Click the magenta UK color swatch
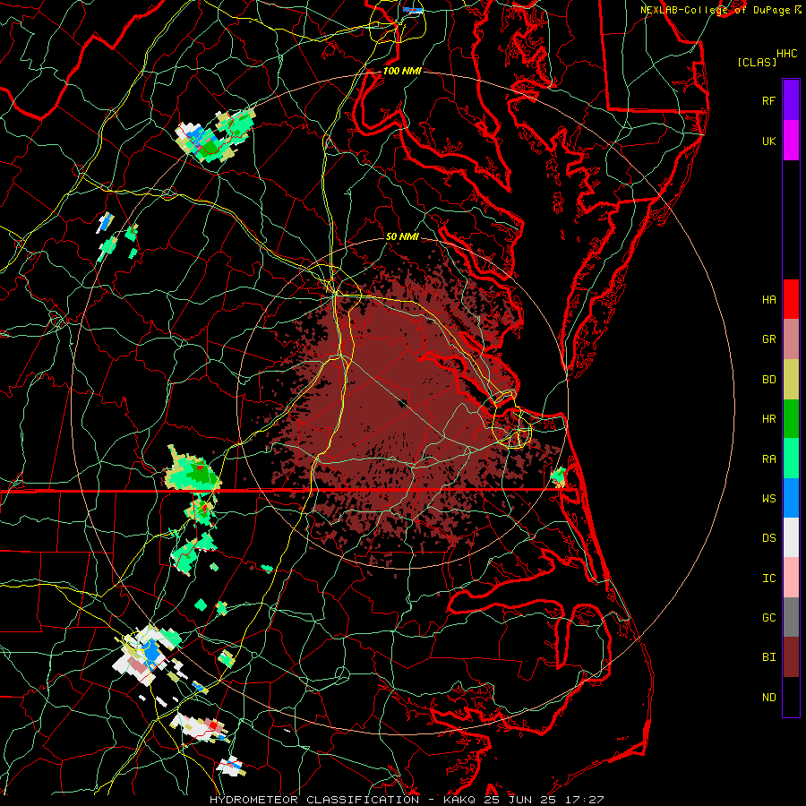The image size is (806, 806). tap(791, 141)
